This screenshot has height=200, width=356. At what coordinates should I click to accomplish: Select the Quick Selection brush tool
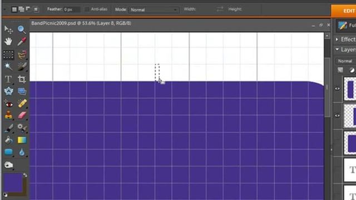coord(22,67)
